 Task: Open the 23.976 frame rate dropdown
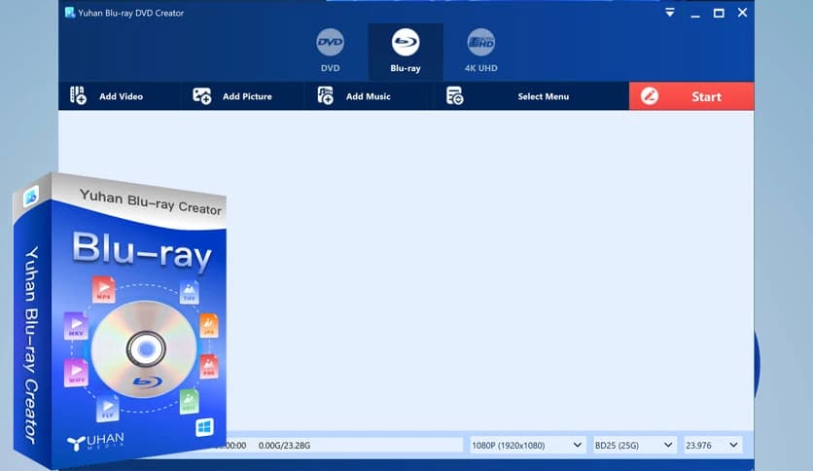713,445
